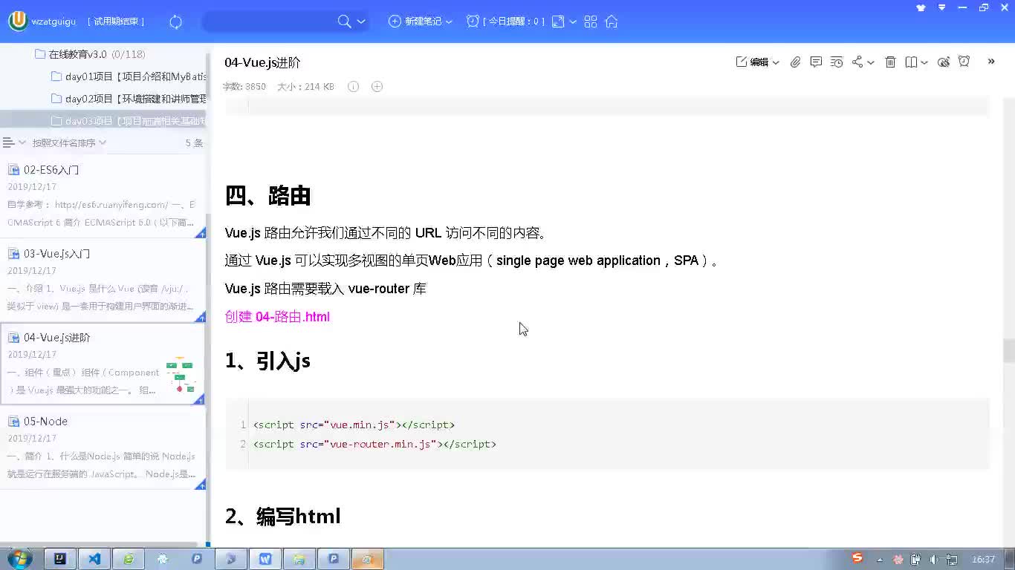Show hidden tray icons arrow
Image resolution: width=1015 pixels, height=570 pixels.
pos(880,560)
